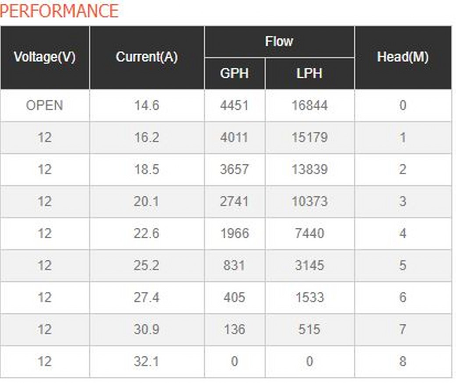Viewport: 456px width, 383px height.
Task: Click the GPH sub-column header
Action: click(234, 73)
